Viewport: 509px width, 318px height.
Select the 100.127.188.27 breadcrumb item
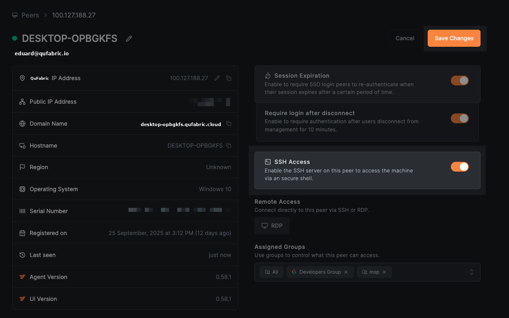pyautogui.click(x=74, y=15)
